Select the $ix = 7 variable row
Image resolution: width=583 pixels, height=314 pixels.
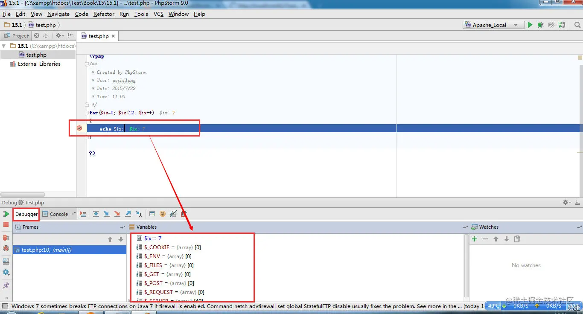click(x=149, y=238)
